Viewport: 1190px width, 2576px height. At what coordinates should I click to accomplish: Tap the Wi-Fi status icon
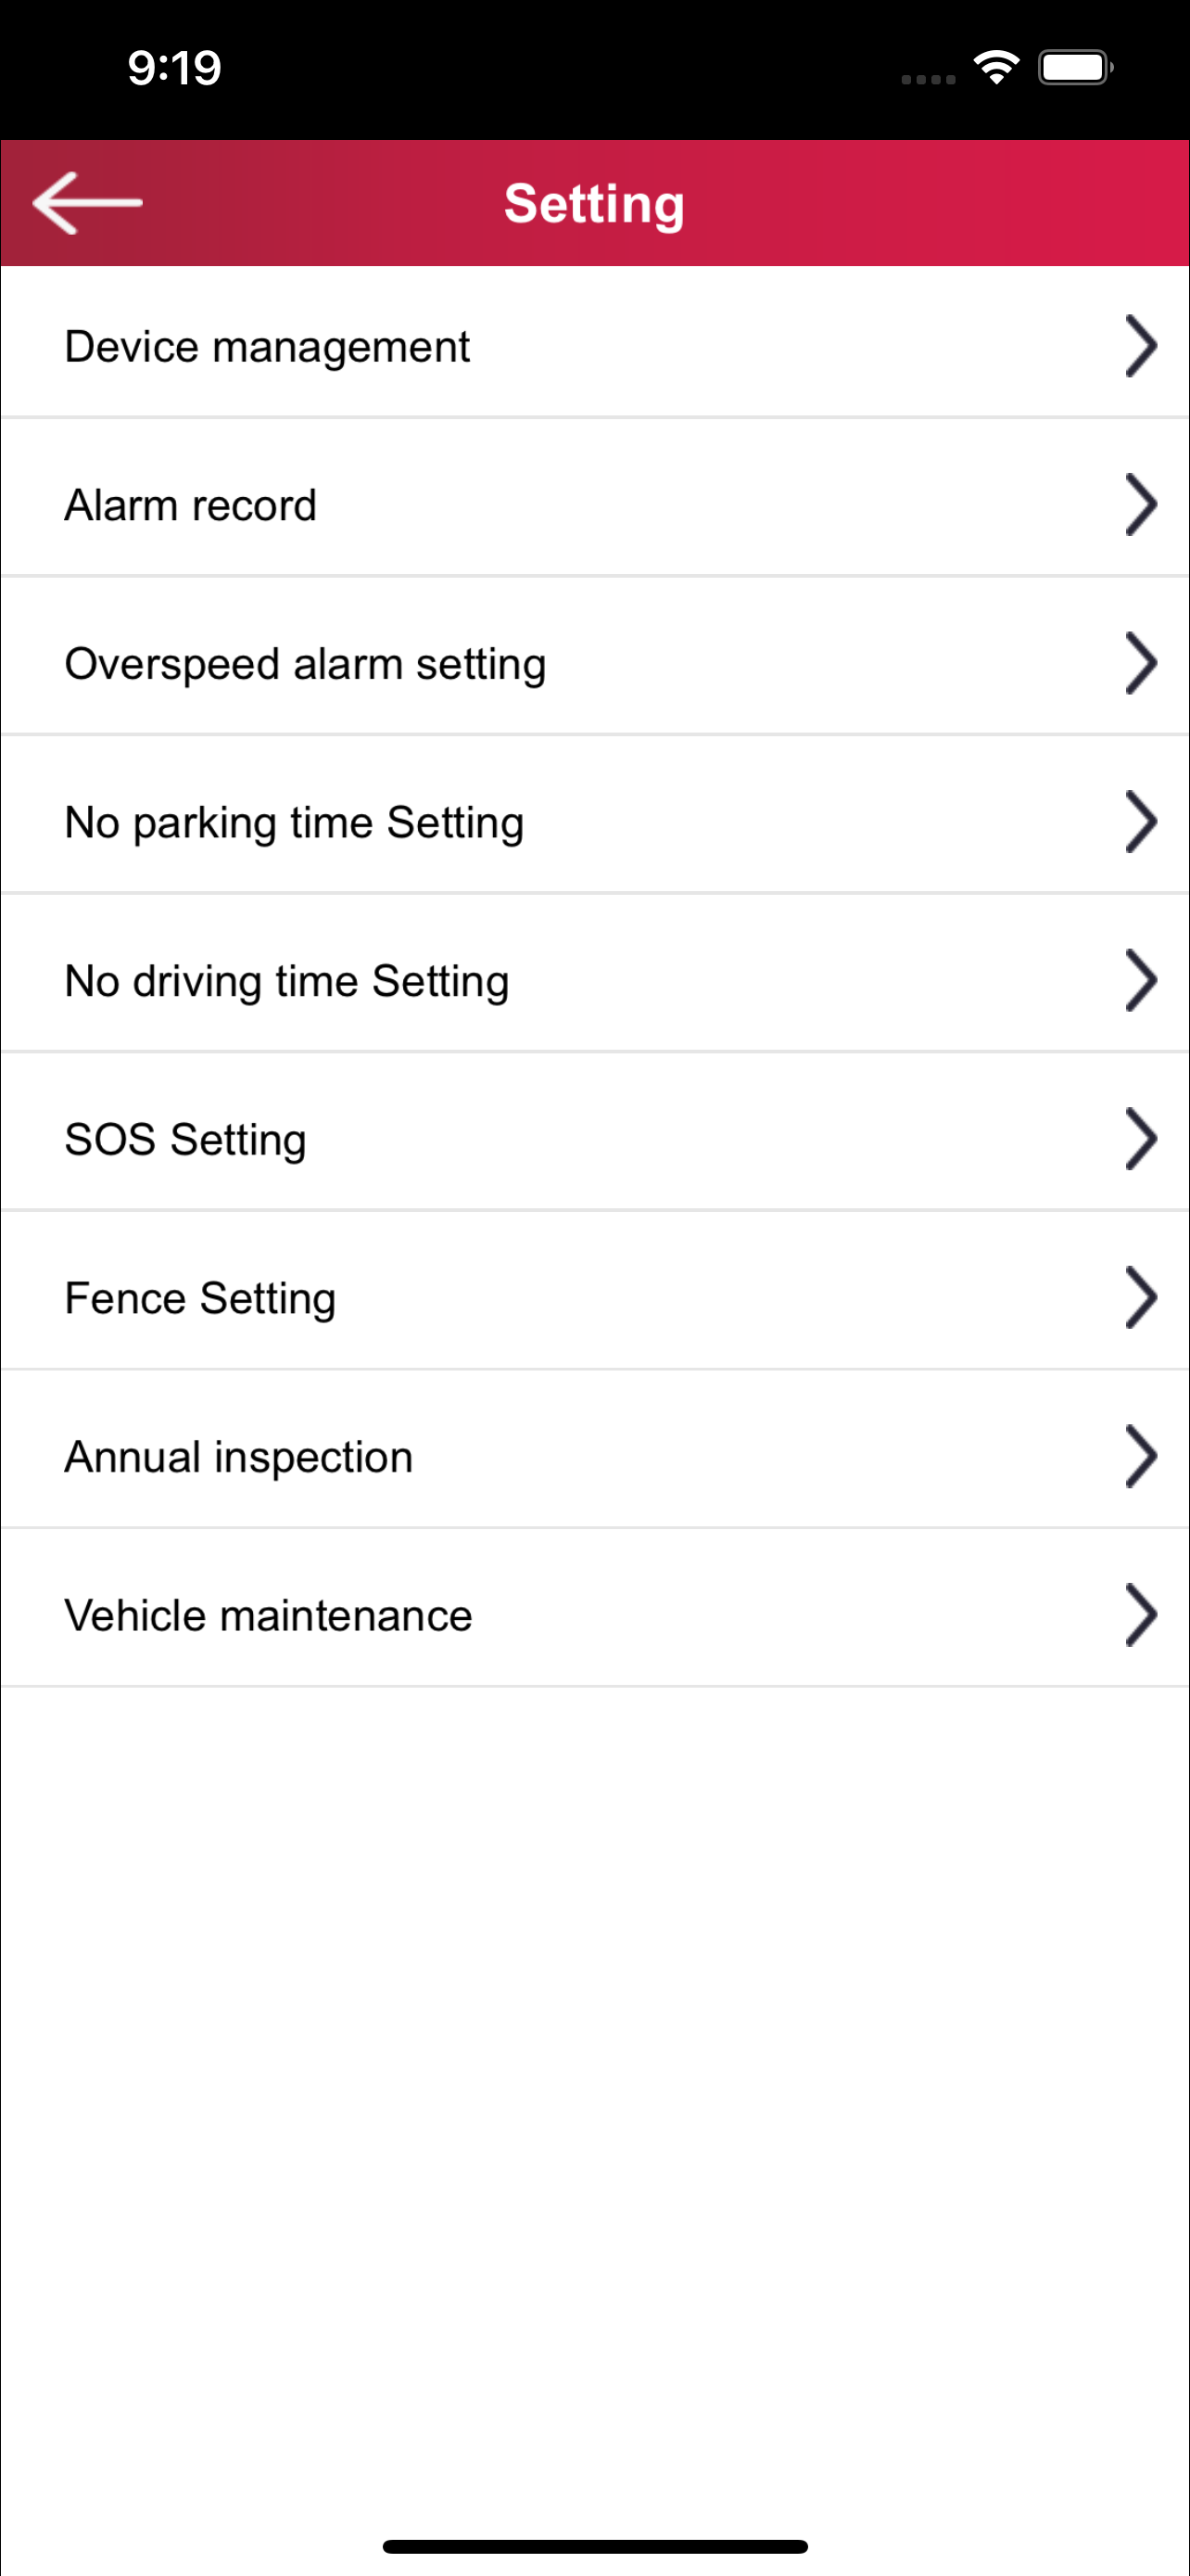coord(996,67)
